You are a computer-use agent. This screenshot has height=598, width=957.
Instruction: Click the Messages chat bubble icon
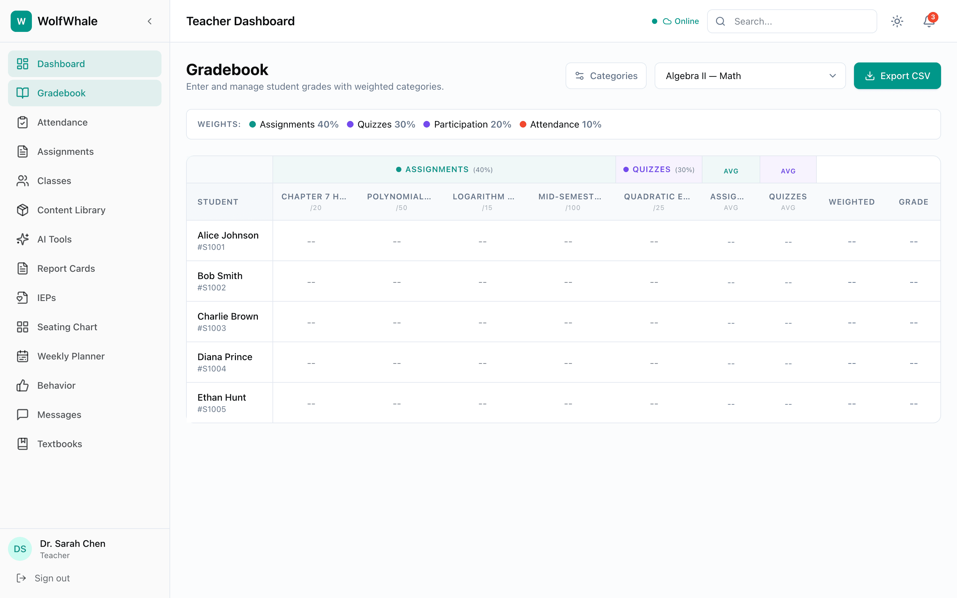22,415
